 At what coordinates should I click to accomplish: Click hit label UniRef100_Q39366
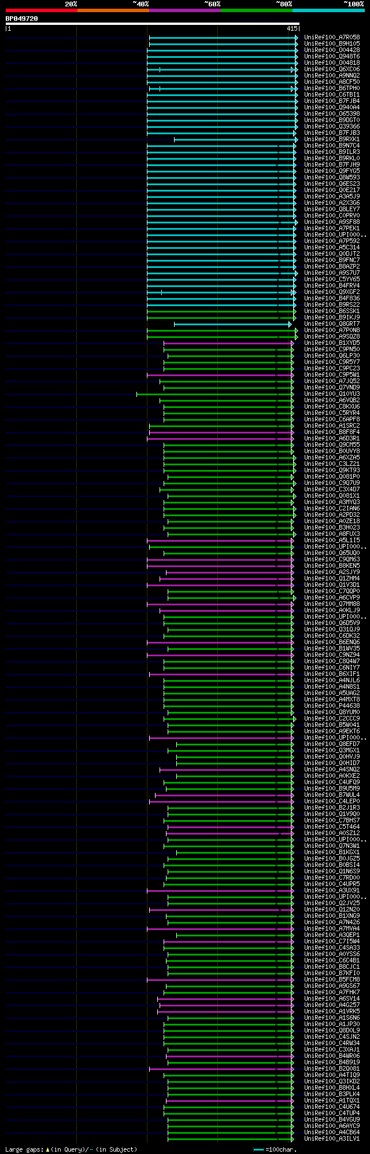point(332,127)
